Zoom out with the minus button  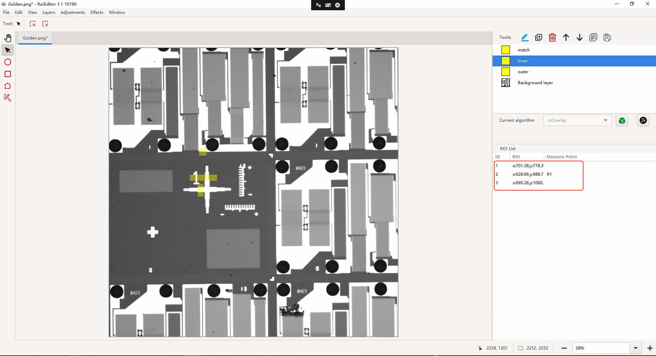564,348
